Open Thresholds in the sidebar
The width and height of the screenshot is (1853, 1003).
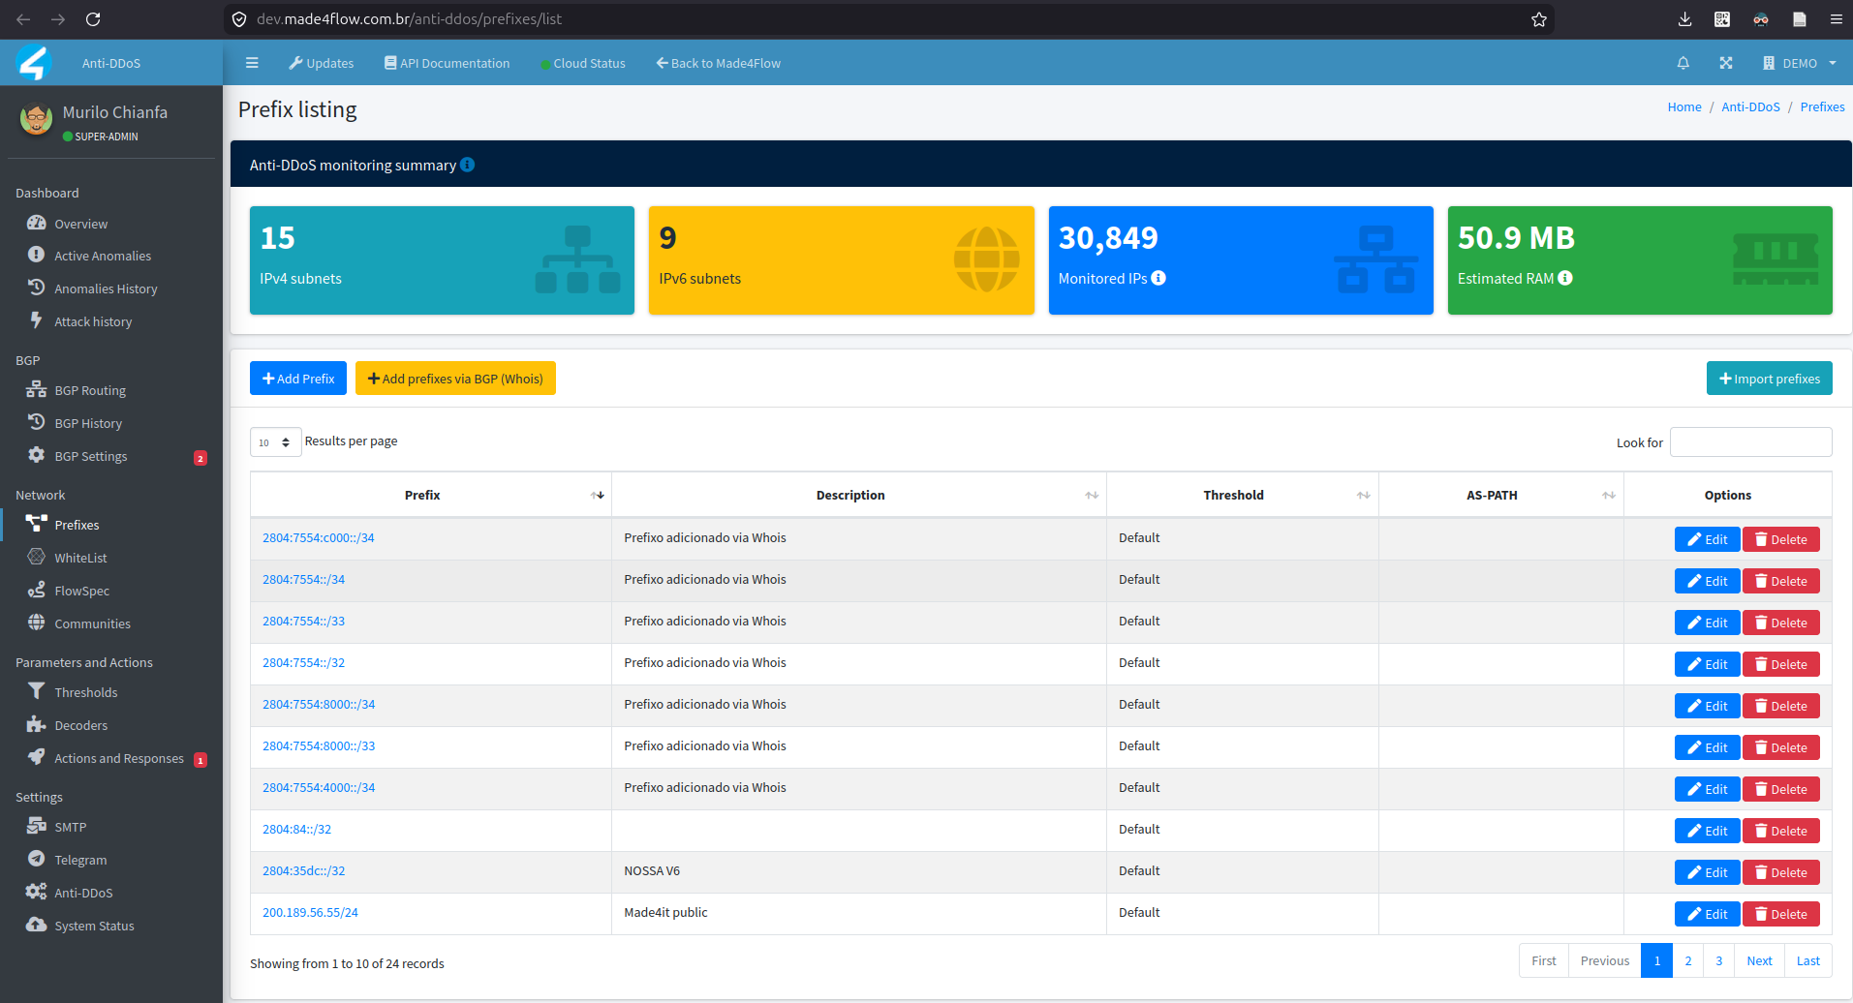pyautogui.click(x=86, y=692)
